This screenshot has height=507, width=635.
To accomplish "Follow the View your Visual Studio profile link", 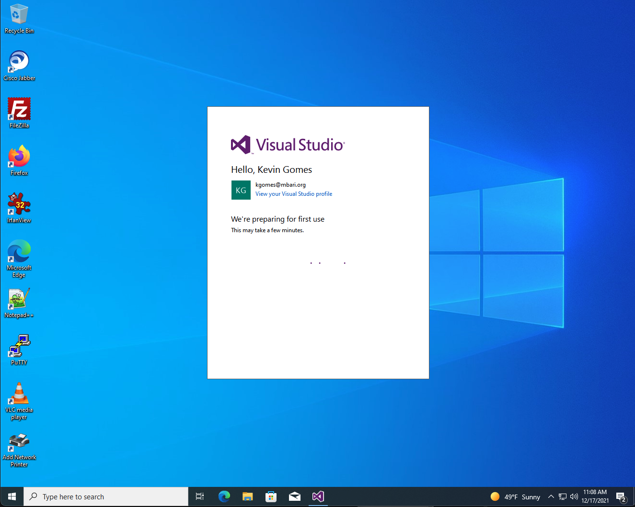I will (294, 194).
